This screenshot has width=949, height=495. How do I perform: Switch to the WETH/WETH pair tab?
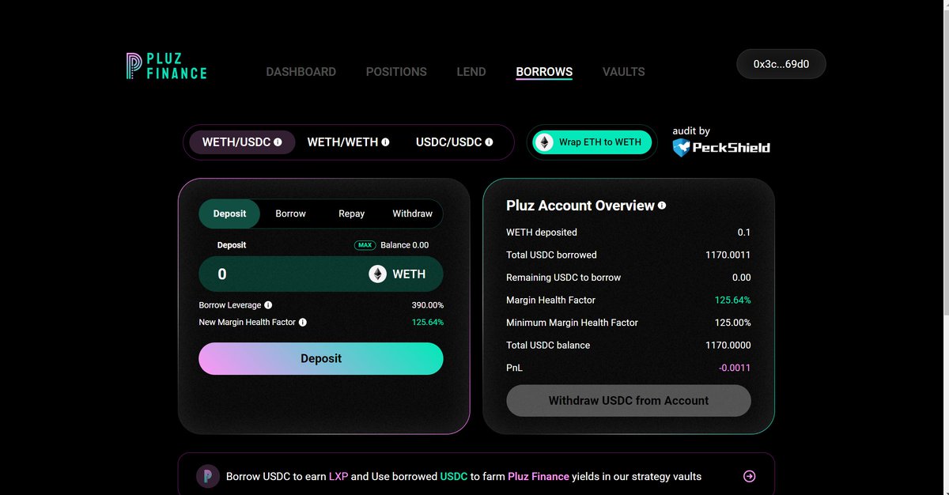[x=348, y=142]
